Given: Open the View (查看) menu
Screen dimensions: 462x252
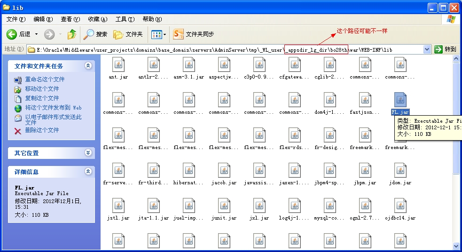Looking at the screenshot, I should (x=70, y=19).
